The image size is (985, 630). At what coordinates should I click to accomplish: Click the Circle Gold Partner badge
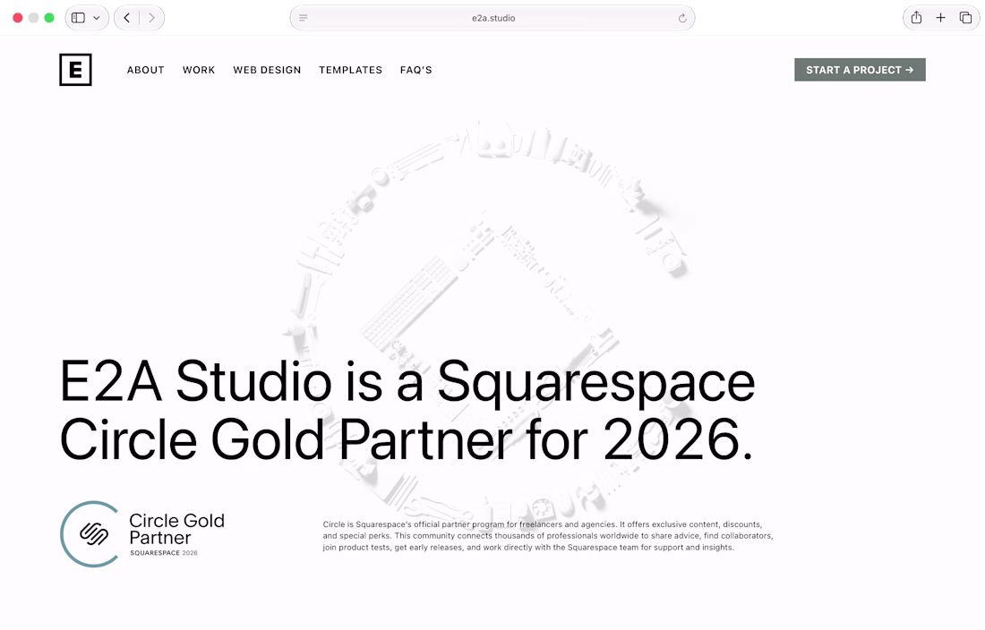(142, 534)
